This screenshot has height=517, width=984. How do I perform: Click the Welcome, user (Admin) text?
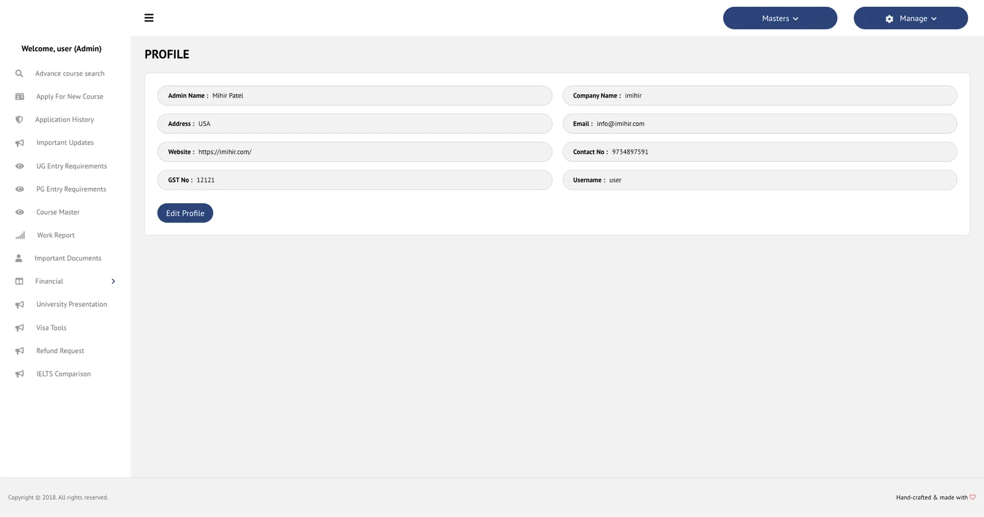click(x=61, y=49)
